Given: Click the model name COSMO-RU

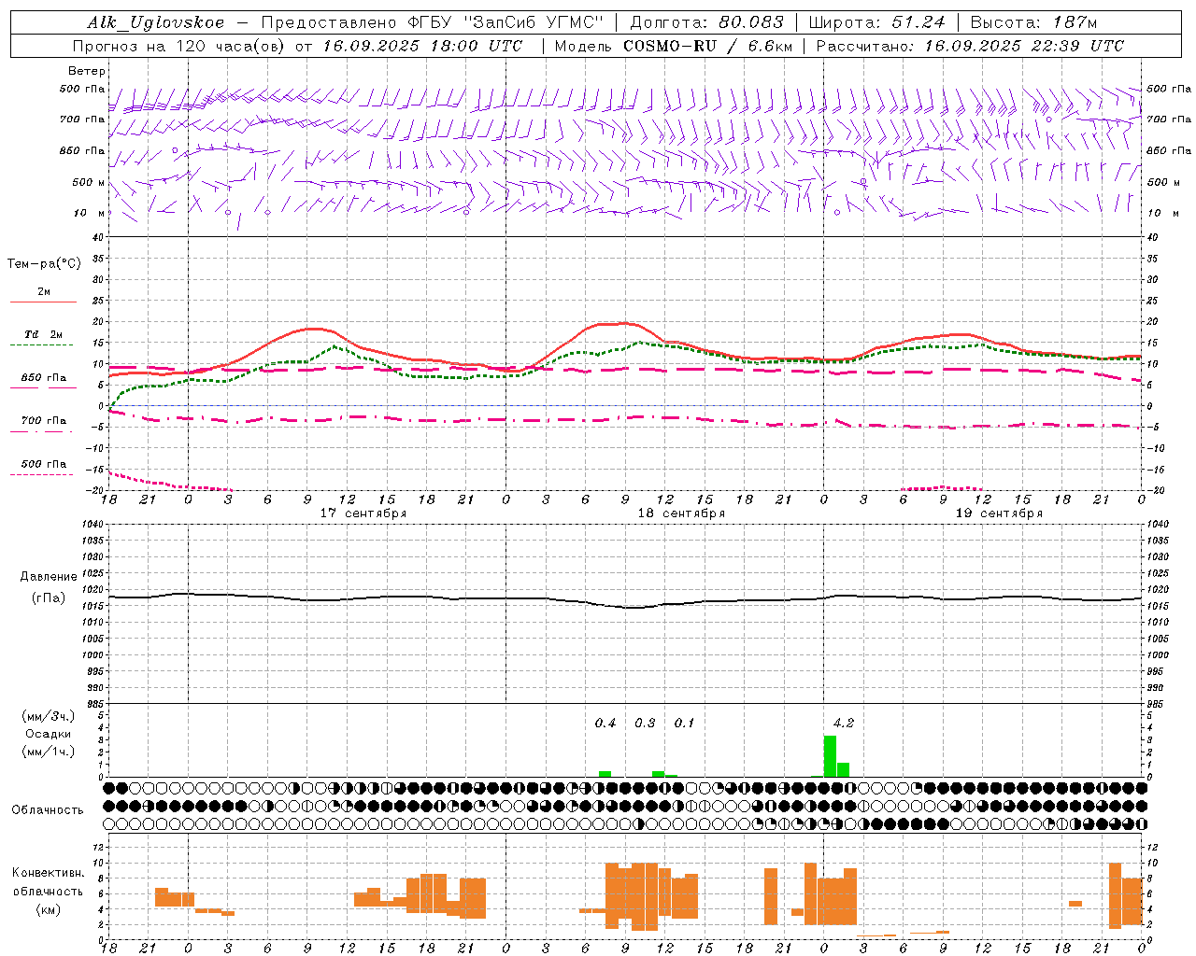Looking at the screenshot, I should (670, 46).
